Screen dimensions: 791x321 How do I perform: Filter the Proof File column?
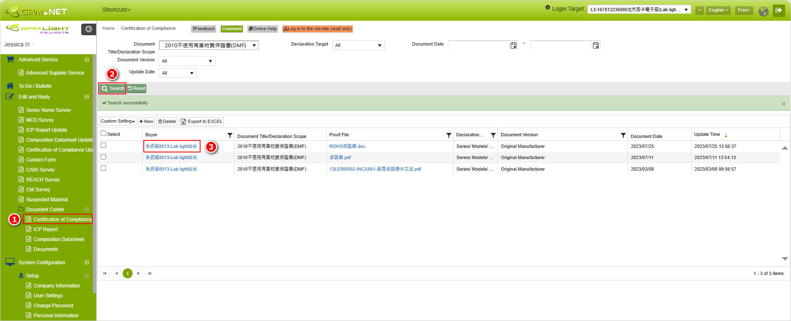point(449,135)
